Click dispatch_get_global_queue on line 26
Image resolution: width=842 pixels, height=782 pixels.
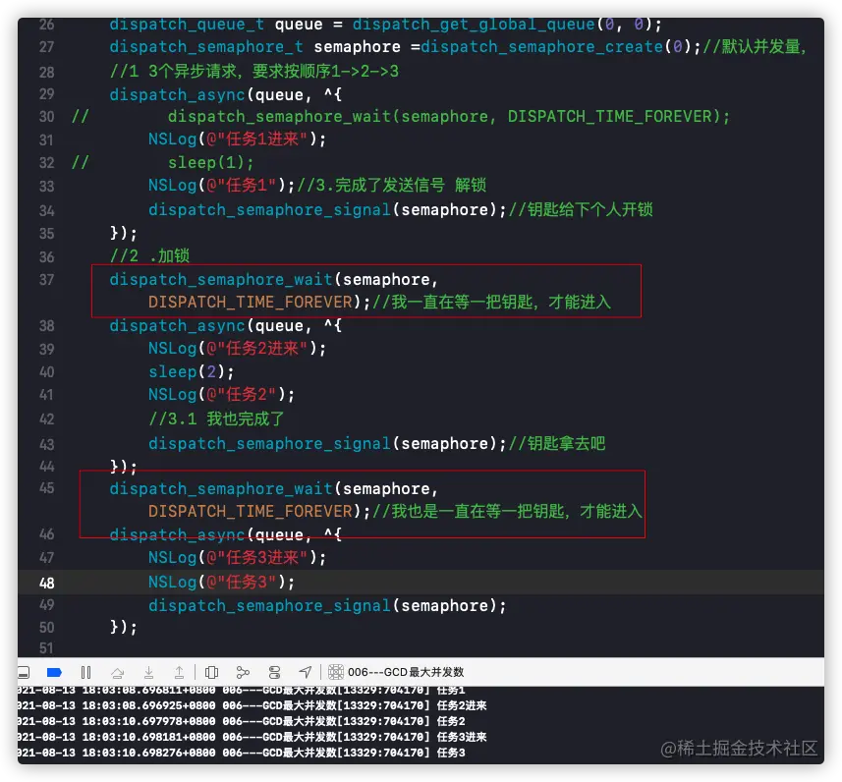click(x=475, y=25)
